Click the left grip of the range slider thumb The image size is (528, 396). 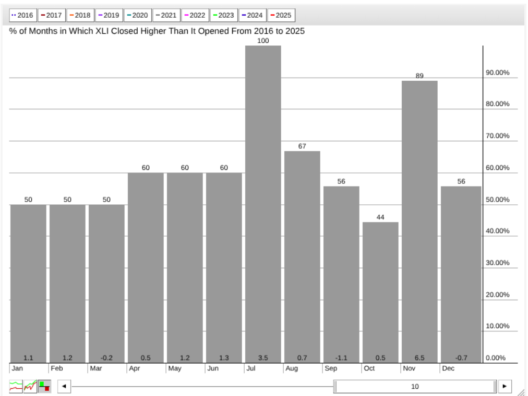(335, 387)
